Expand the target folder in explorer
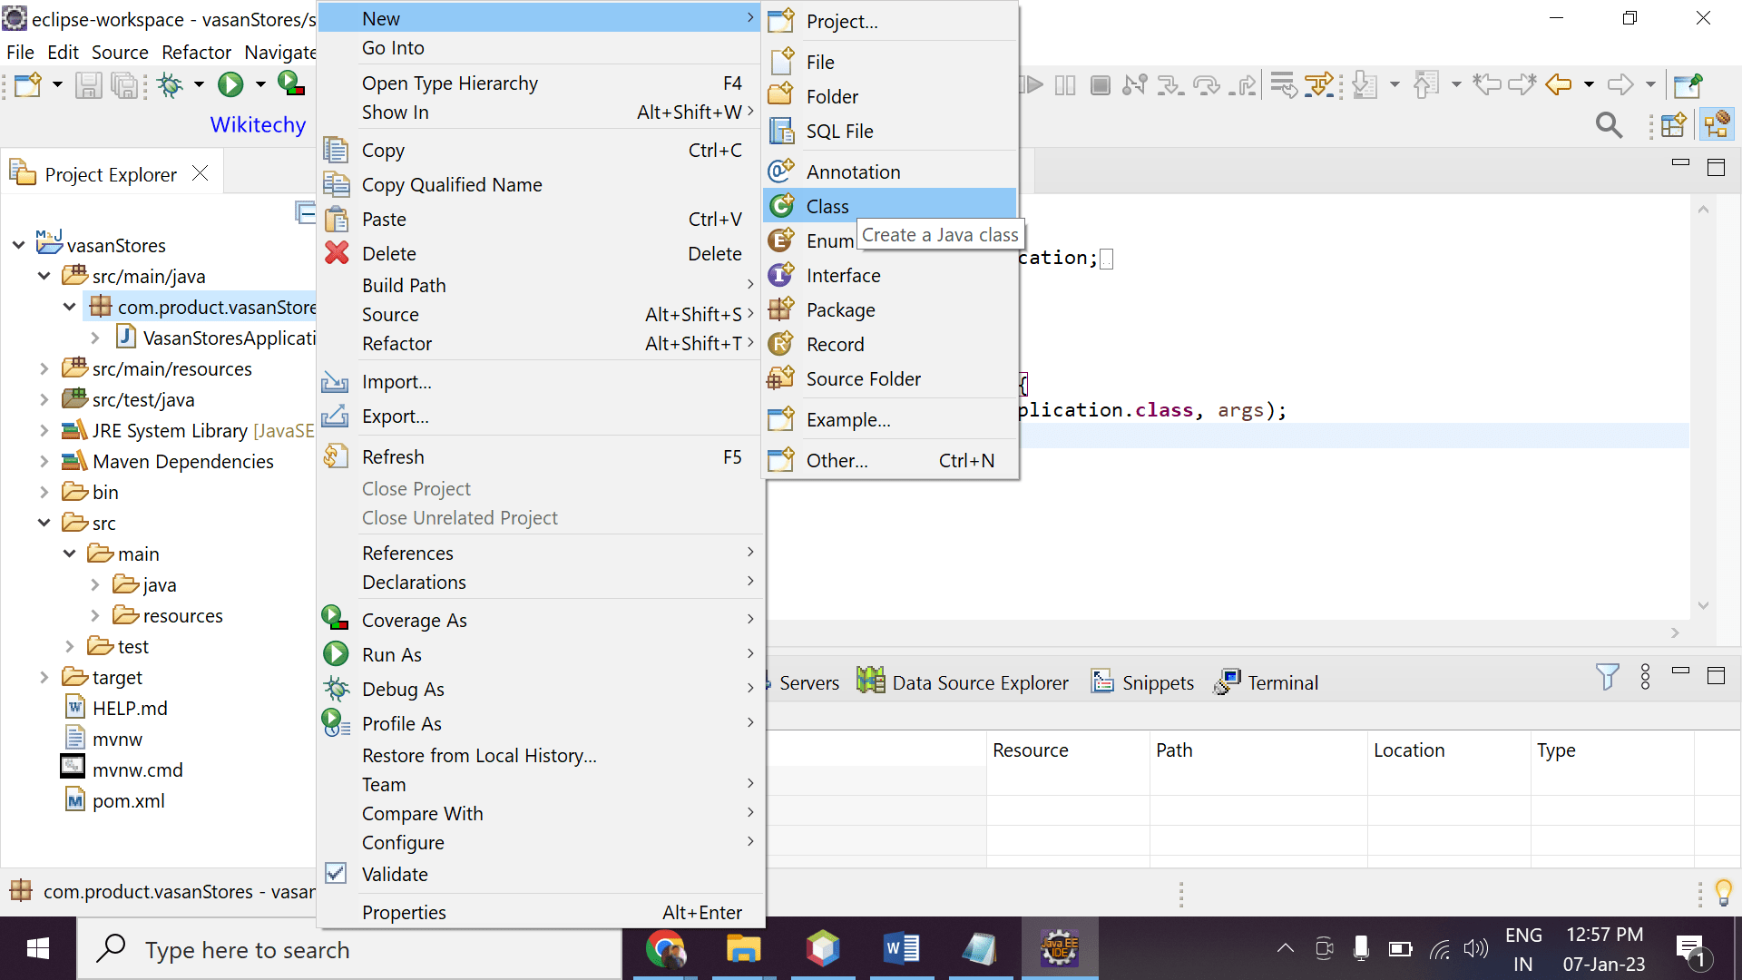 pos(44,677)
